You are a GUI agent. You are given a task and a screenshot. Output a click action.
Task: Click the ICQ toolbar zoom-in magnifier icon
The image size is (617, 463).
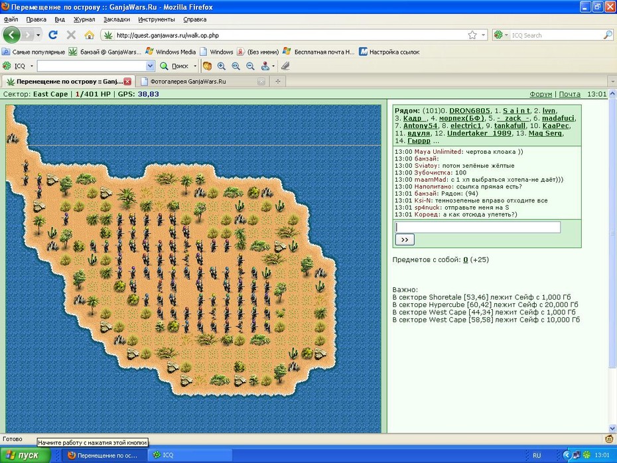[x=221, y=66]
